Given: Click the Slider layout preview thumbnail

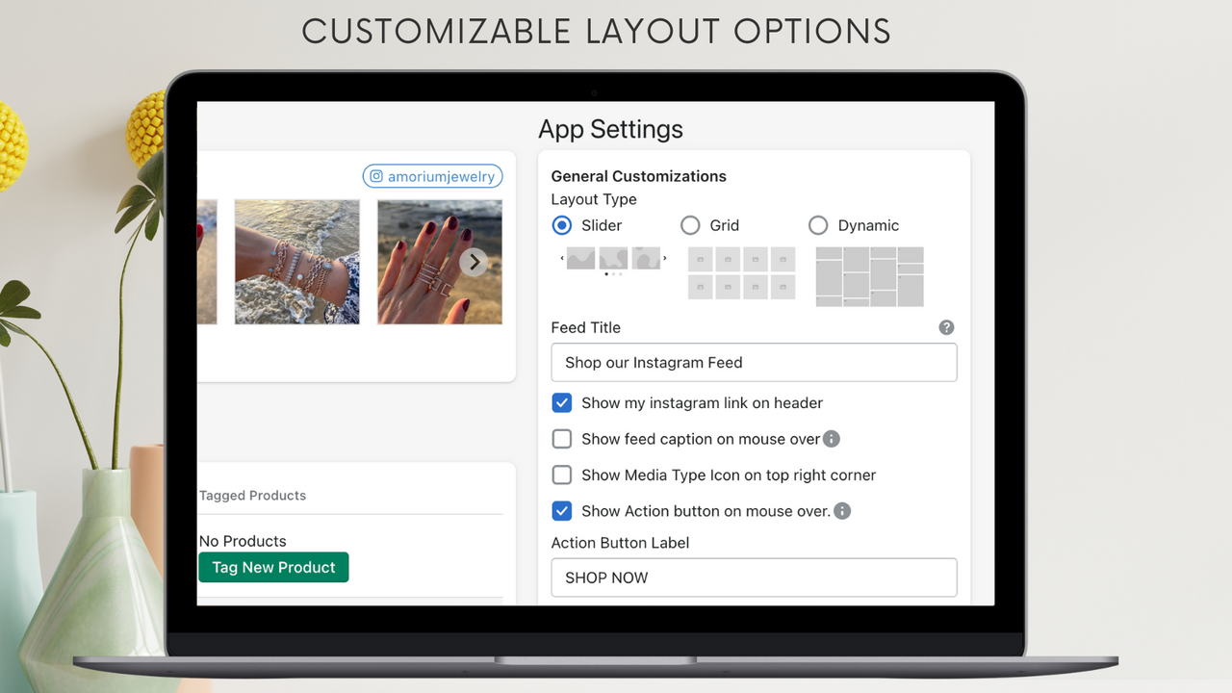Looking at the screenshot, I should (613, 258).
